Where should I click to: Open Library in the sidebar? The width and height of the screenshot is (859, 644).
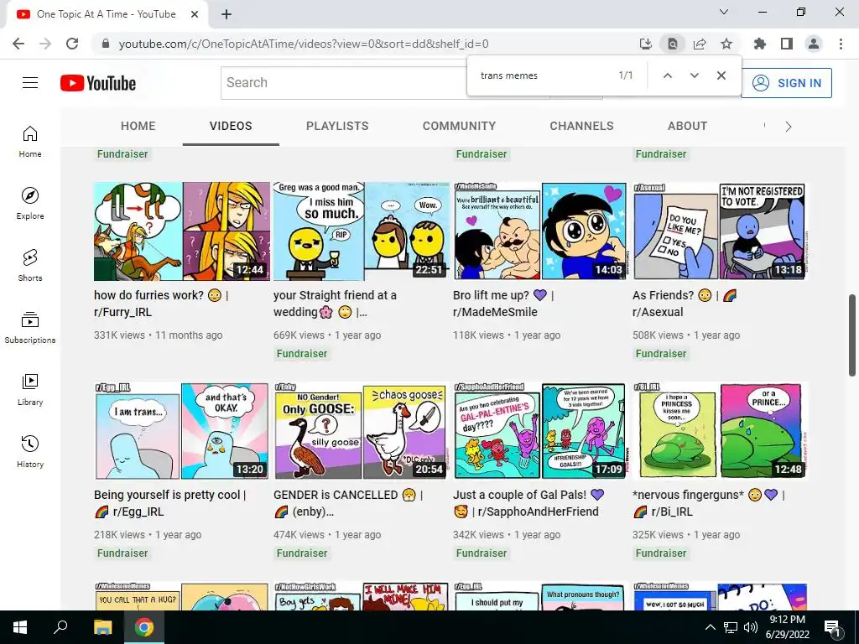point(30,389)
